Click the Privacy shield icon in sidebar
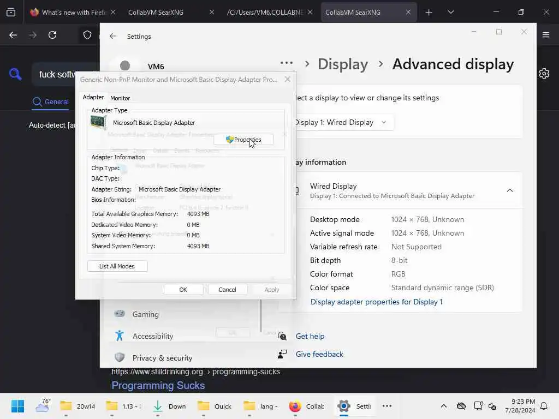Screen dimensions: 559x419 click(120, 357)
